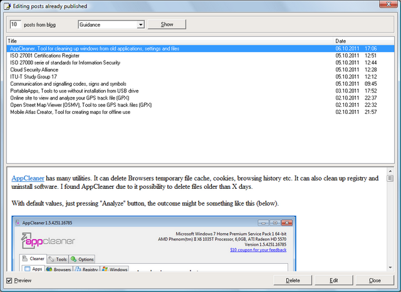Click the Options tab in AppCleaner image
The image size is (401, 292).
pos(82,259)
